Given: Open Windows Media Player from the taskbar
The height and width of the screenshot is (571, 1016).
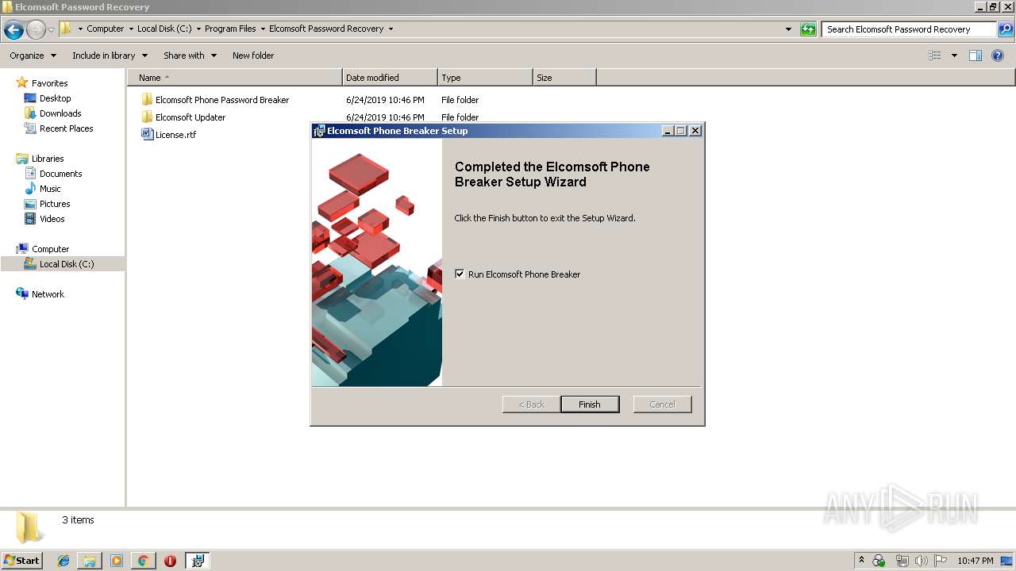Looking at the screenshot, I should click(117, 561).
